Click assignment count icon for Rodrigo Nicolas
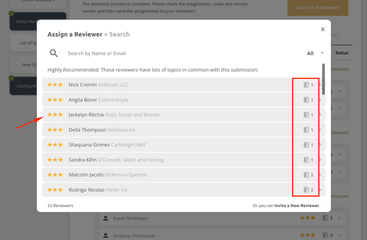 [x=306, y=190]
